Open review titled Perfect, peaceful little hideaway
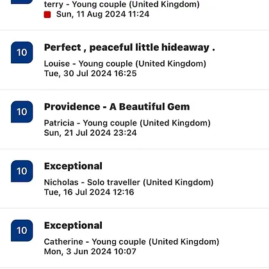Image resolution: width=269 pixels, height=269 pixels. click(x=129, y=47)
